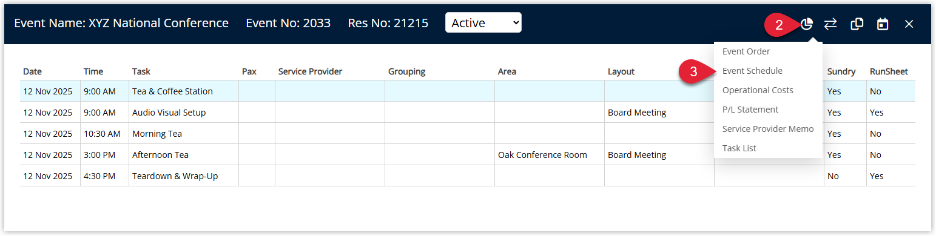The width and height of the screenshot is (936, 236).
Task: Click the Sundry column header
Action: tap(841, 71)
